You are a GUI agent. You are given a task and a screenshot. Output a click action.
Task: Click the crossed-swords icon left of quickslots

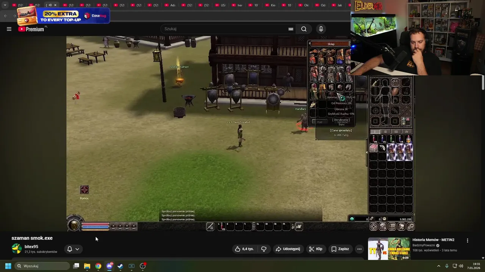[210, 226]
